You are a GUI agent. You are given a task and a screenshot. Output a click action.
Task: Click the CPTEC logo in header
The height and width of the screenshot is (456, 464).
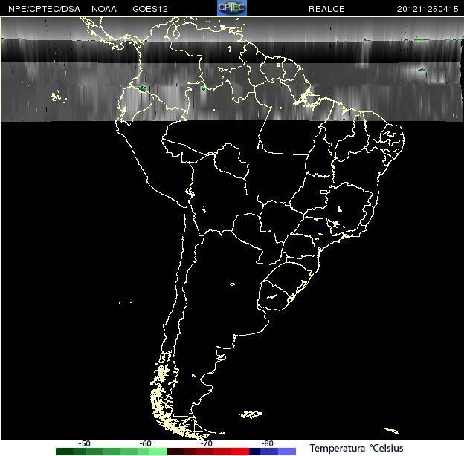[x=232, y=8]
